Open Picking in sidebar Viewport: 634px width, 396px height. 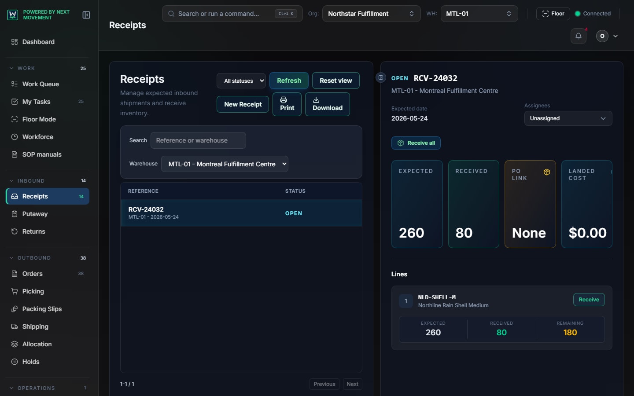pos(48,291)
